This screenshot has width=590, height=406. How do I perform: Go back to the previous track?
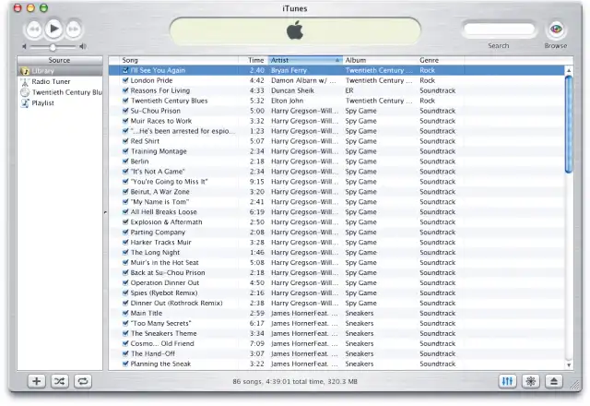[x=33, y=30]
